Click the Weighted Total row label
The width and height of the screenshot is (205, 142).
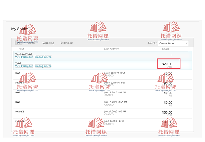24,54
